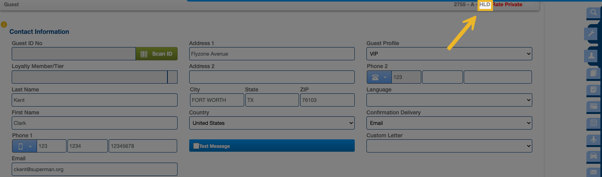Open the Phone 1 mobile type dropdown

click(x=25, y=146)
